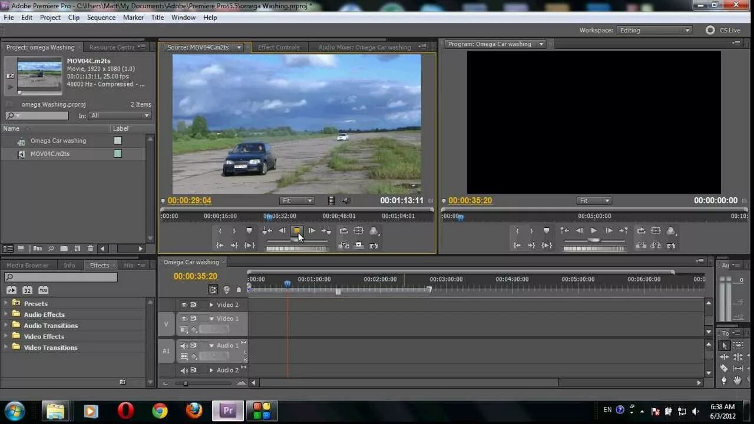Screen dimensions: 754x424
Task: Step back a frame in Program monitor
Action: pyautogui.click(x=580, y=231)
